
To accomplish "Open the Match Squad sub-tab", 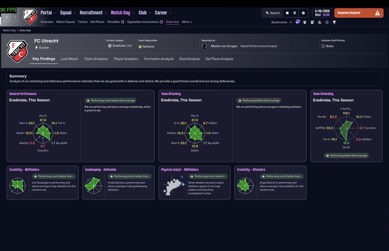I will (65, 22).
